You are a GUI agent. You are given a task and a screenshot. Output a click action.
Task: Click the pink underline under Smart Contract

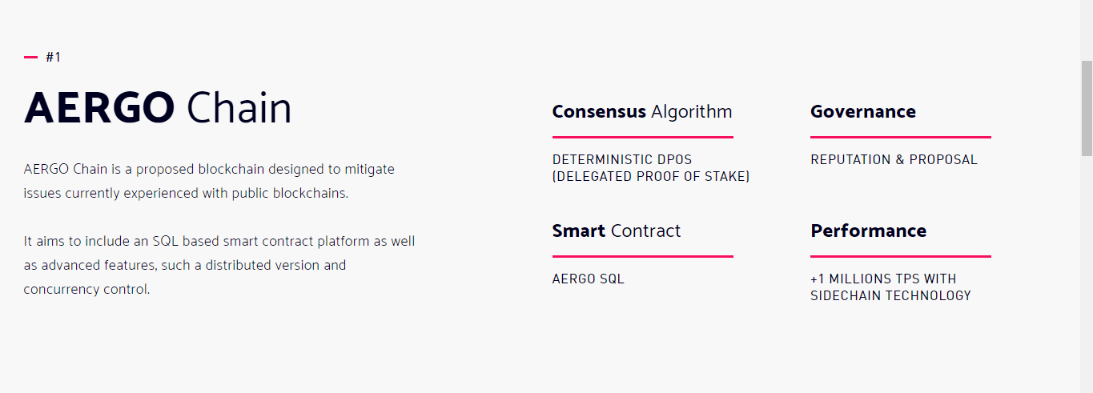point(642,256)
